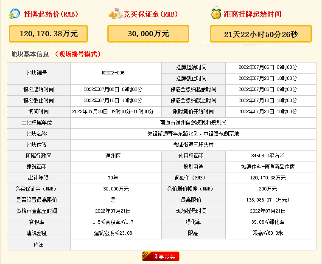
Task: Click the 挂牌截止时间 label cell
Action: point(193,79)
